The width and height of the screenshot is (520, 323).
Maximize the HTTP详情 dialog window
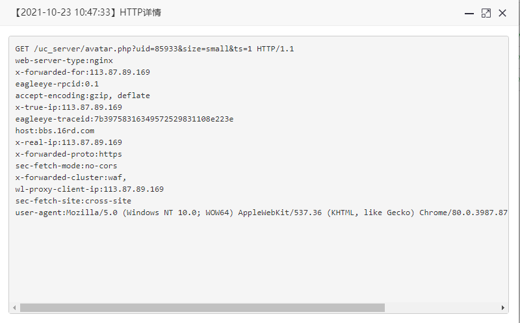tap(486, 13)
